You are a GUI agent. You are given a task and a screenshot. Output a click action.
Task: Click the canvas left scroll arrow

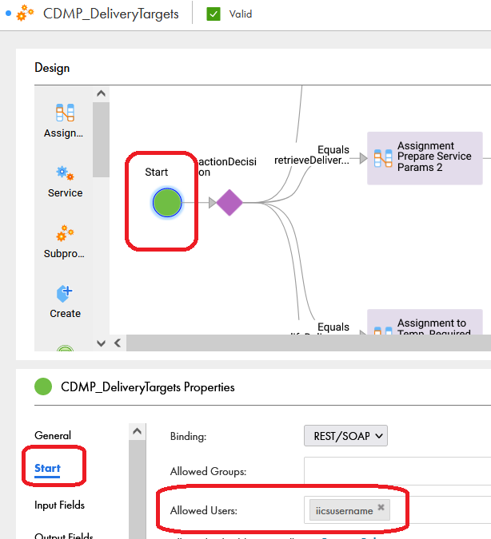[118, 343]
